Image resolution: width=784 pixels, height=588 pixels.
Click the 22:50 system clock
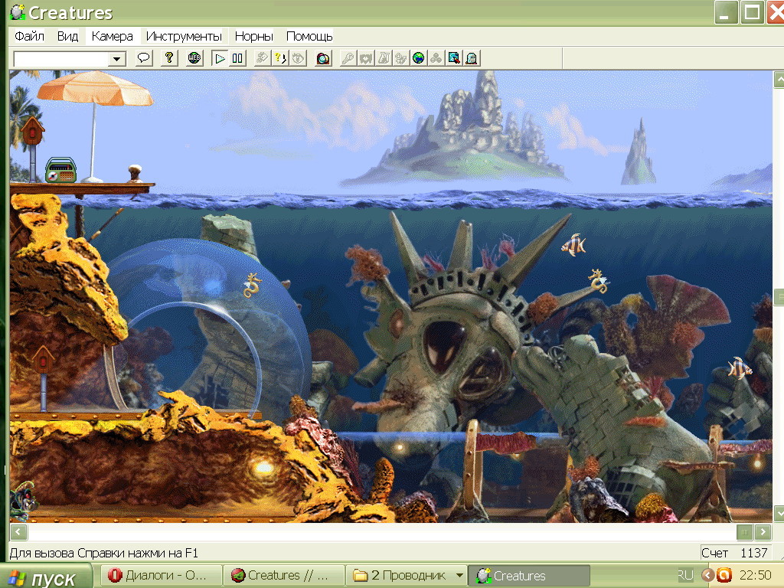pyautogui.click(x=756, y=575)
